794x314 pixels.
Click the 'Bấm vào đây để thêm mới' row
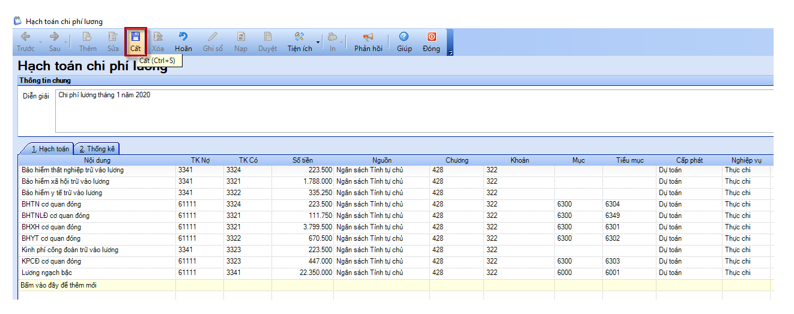pos(395,285)
